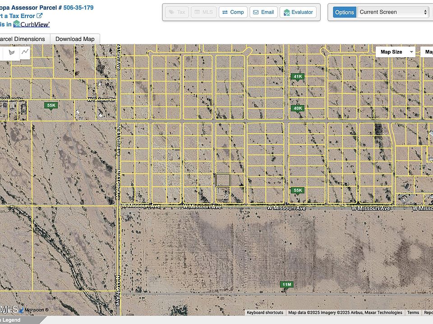Click the 40K price marker on the map

[298, 109]
